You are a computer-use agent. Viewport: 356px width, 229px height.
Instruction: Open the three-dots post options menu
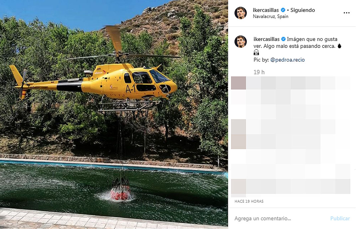coord(346,13)
